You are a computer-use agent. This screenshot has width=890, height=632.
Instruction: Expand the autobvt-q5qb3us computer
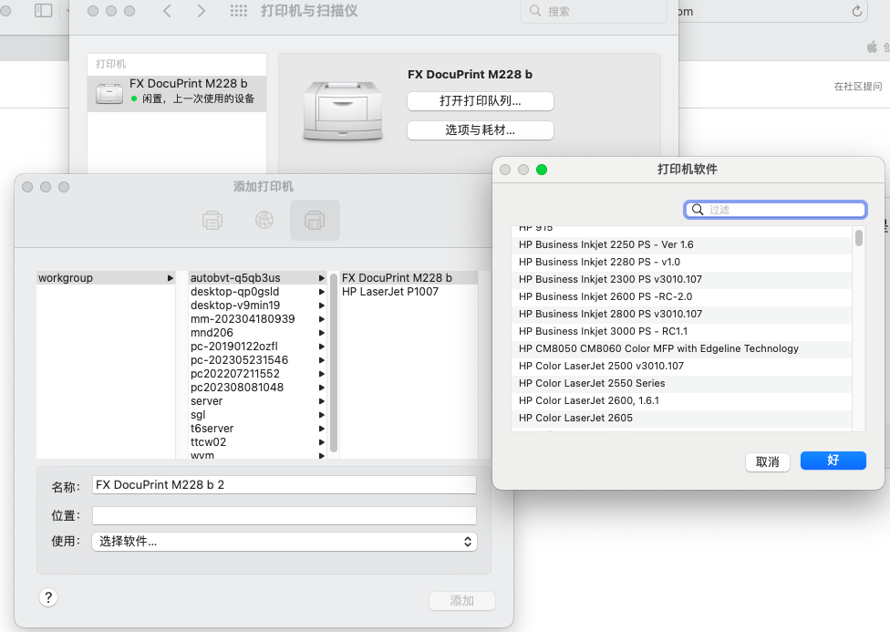pos(256,278)
